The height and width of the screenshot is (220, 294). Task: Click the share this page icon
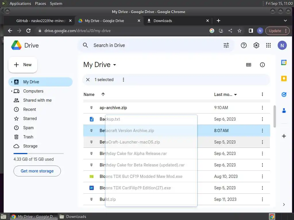pyautogui.click(x=230, y=31)
